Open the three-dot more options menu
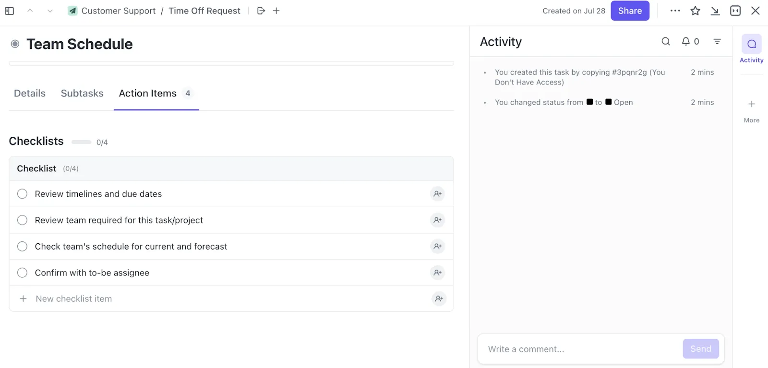The image size is (768, 368). [675, 11]
